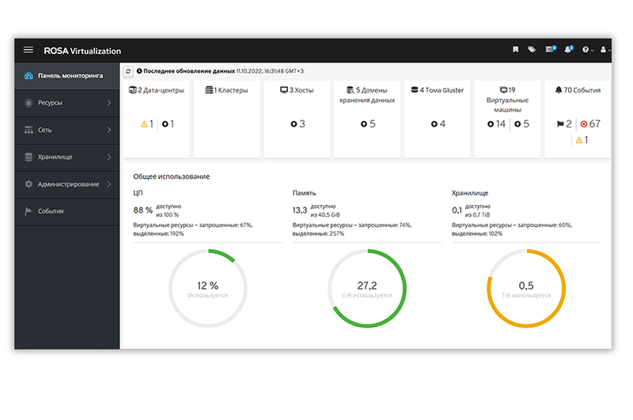This screenshot has height=420, width=633.
Task: Open the hamburger navigation menu
Action: [x=28, y=50]
